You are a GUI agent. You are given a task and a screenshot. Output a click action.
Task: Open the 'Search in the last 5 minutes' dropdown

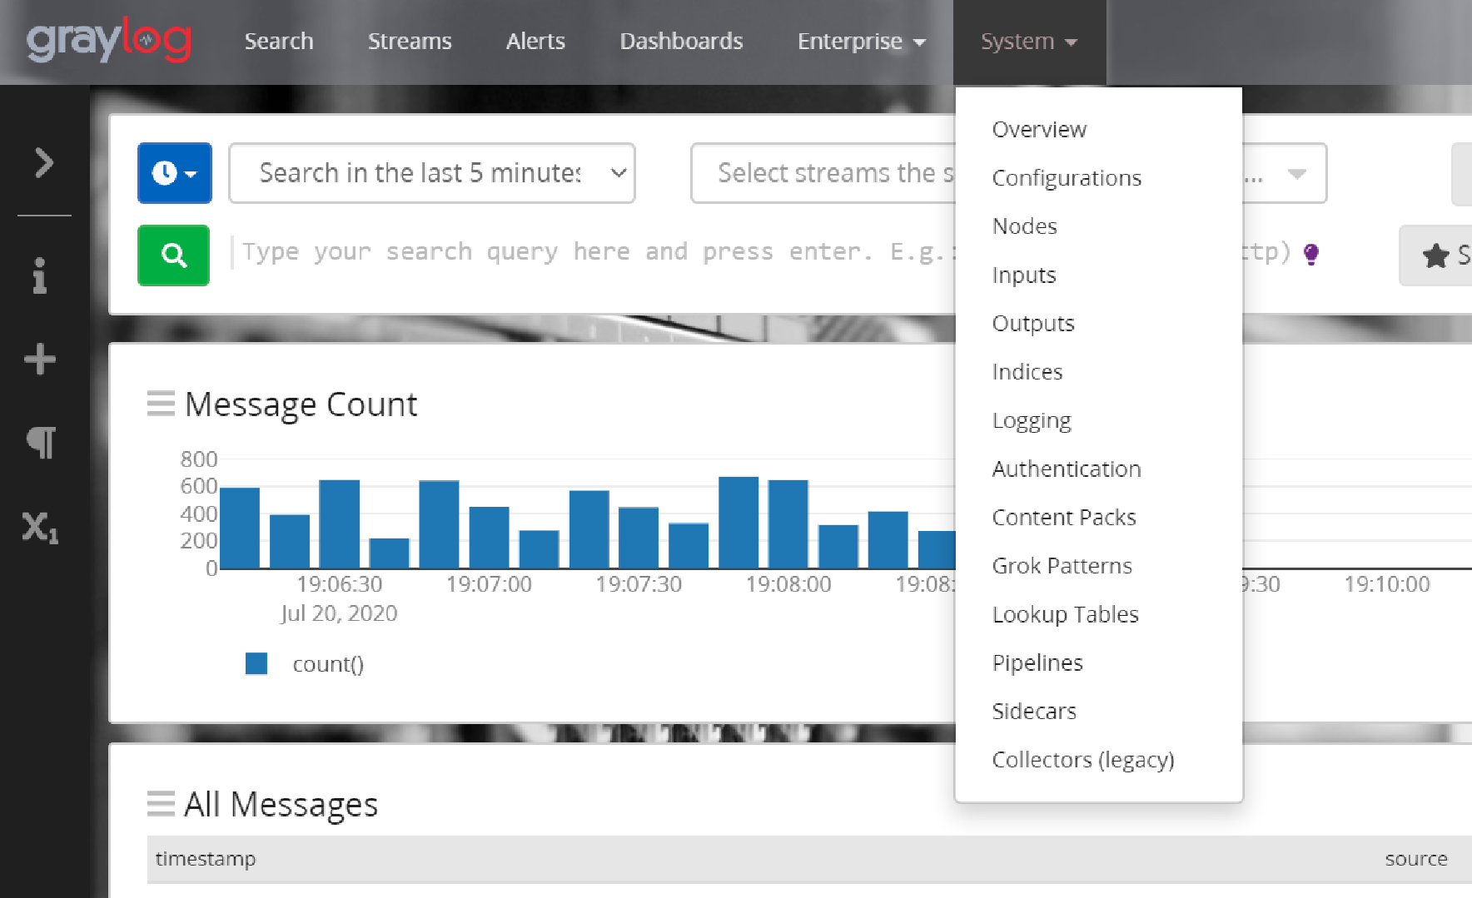pos(432,173)
